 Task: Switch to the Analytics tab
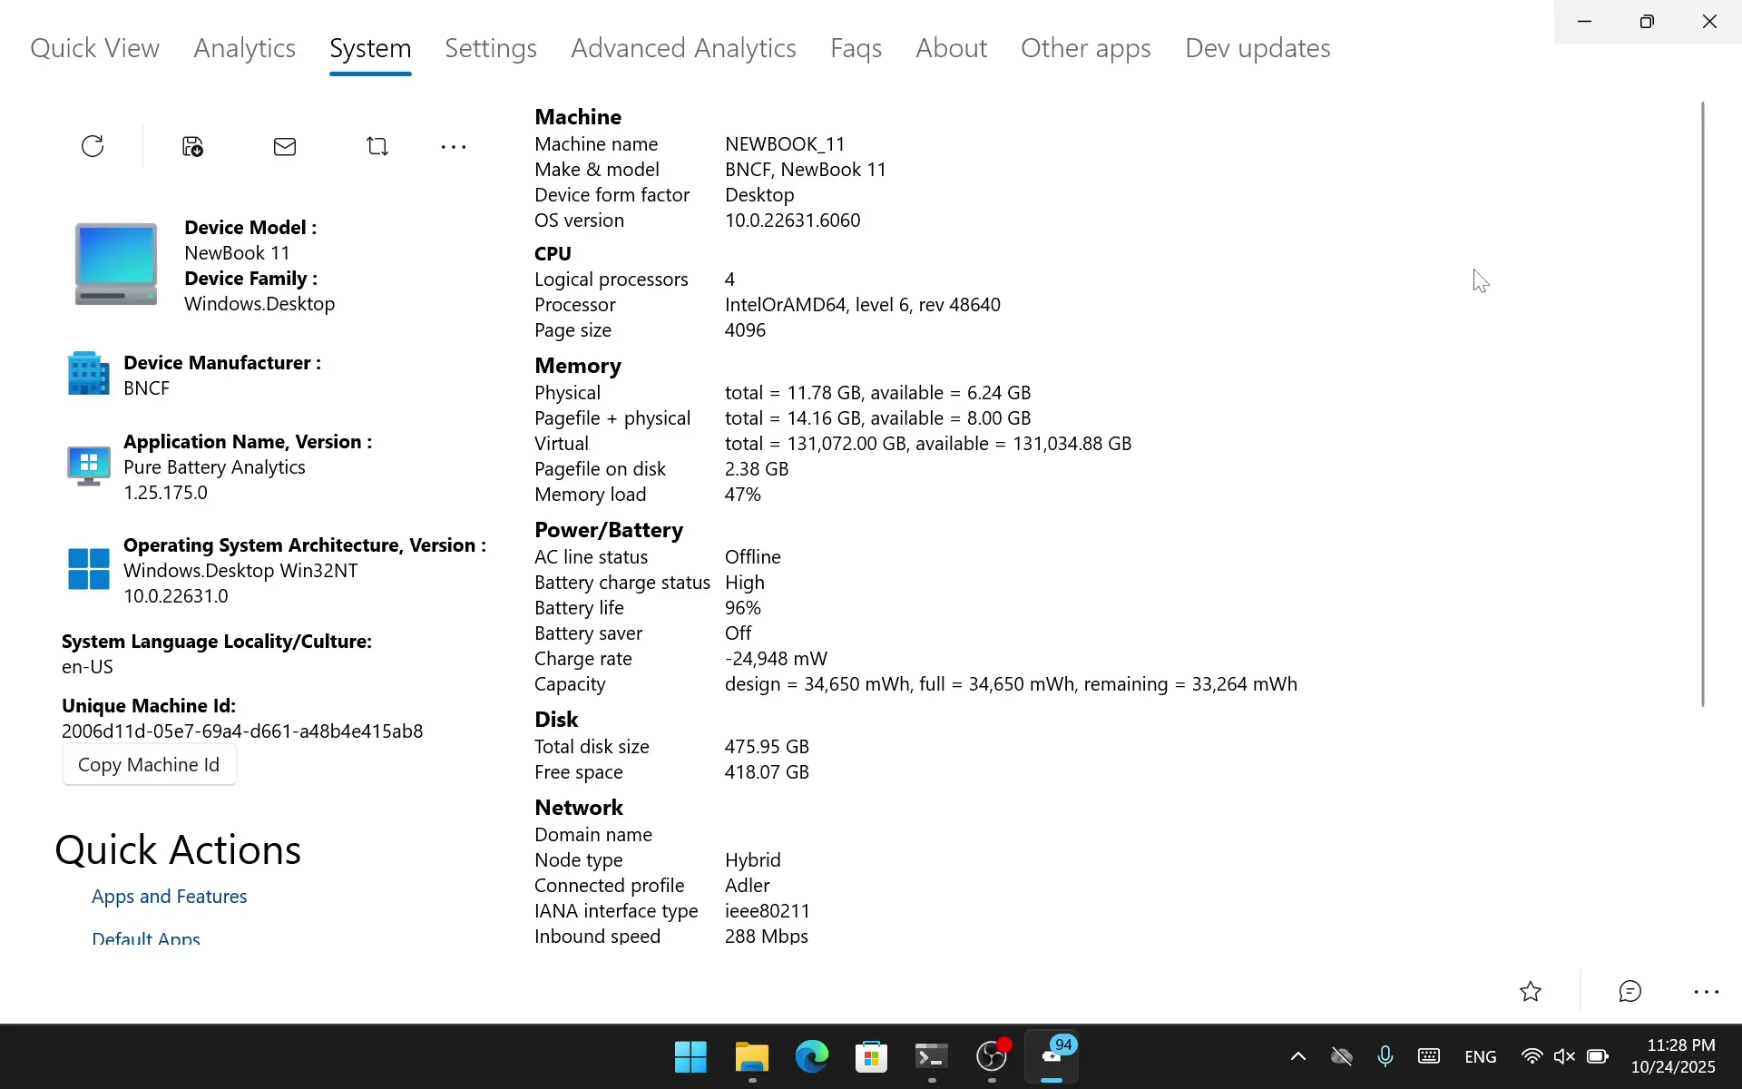pos(244,48)
